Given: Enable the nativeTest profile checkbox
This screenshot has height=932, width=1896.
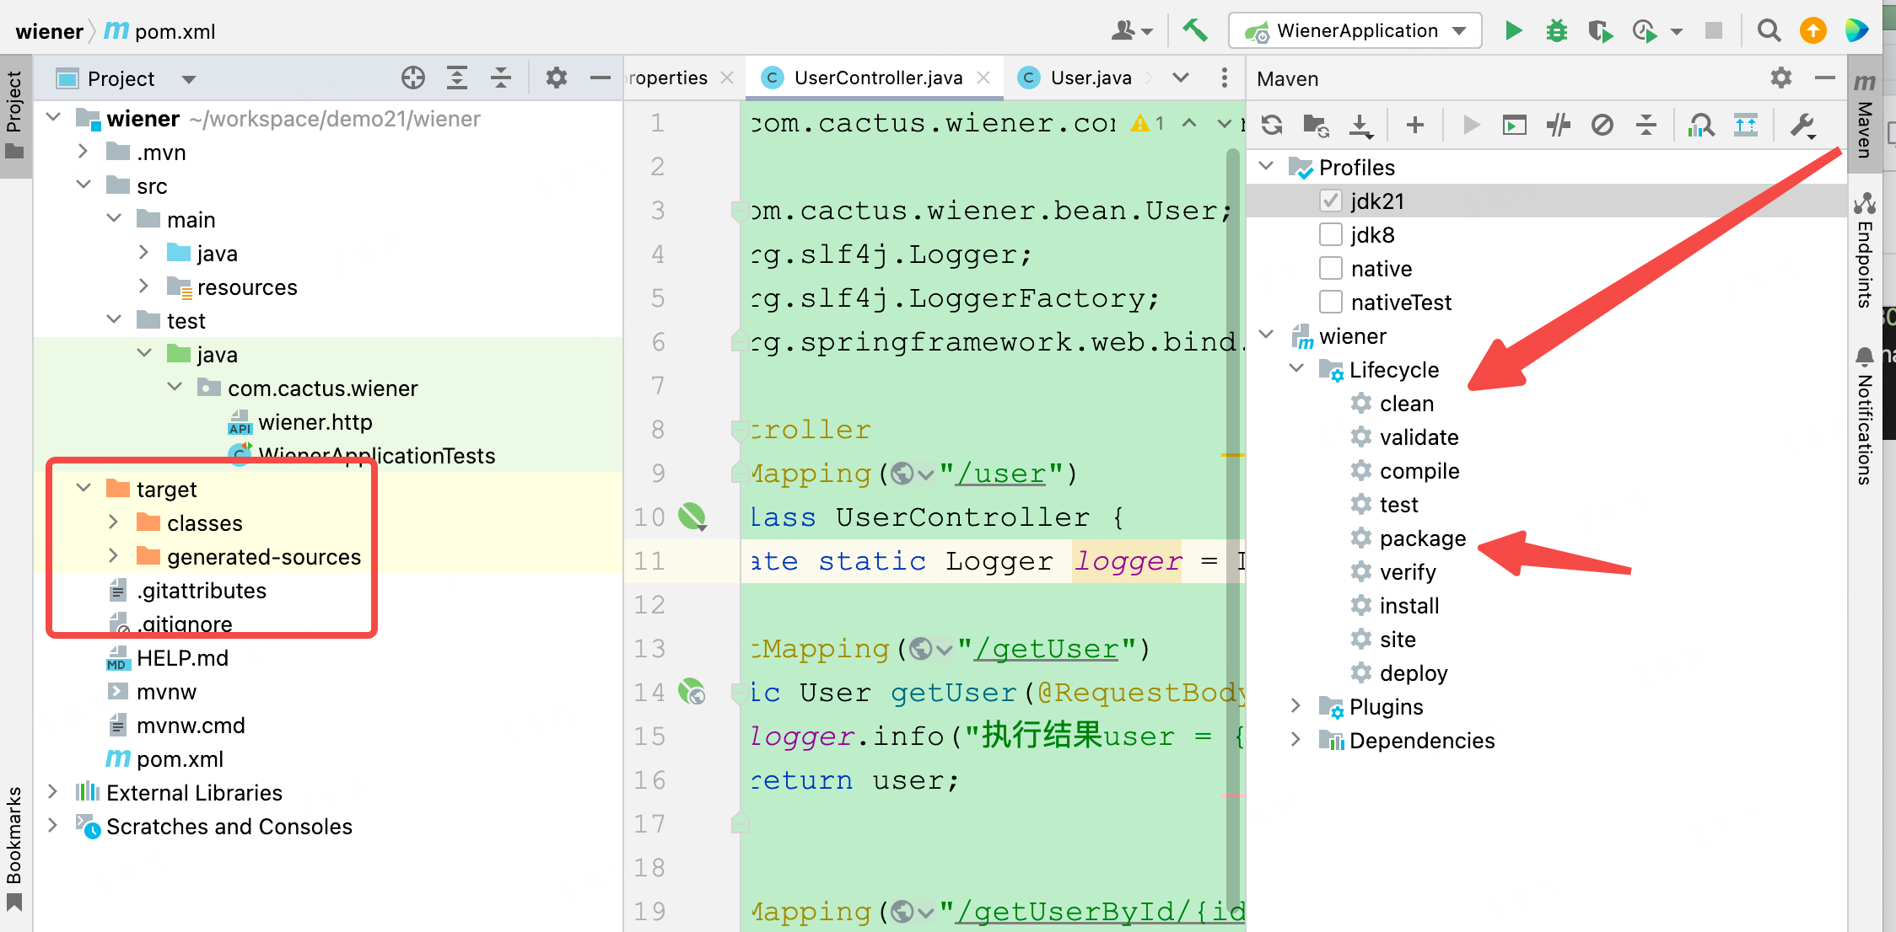Looking at the screenshot, I should (x=1330, y=303).
